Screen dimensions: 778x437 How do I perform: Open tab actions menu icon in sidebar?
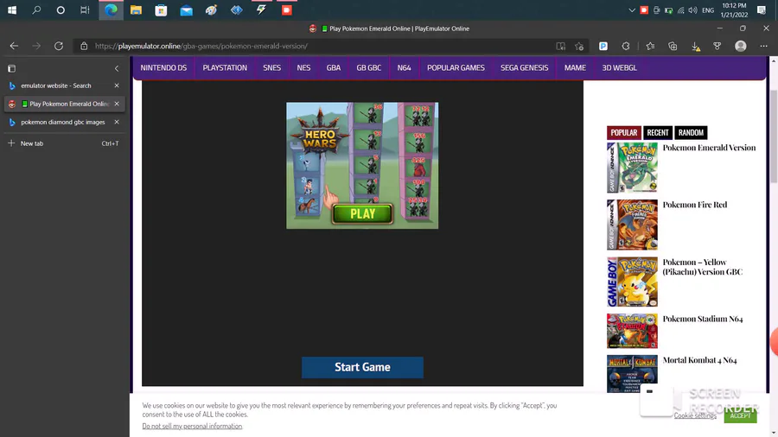click(x=12, y=68)
